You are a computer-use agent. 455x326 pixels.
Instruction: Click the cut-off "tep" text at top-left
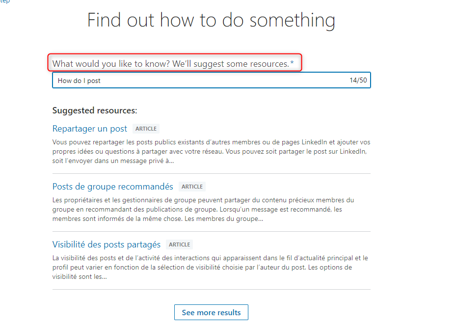(x=4, y=1)
